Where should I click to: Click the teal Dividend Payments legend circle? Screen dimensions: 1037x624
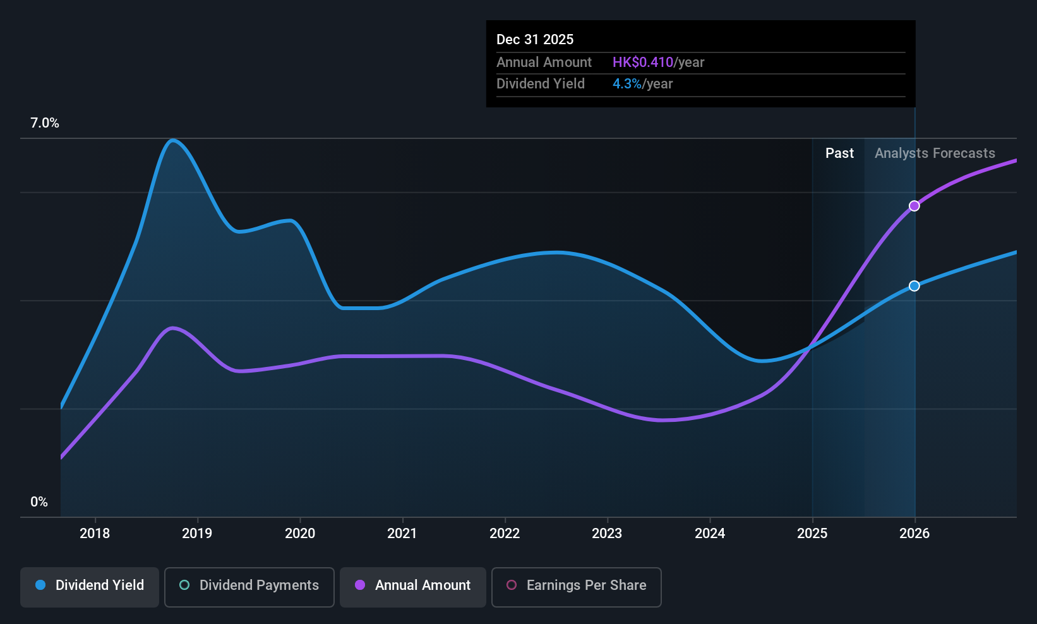(184, 585)
